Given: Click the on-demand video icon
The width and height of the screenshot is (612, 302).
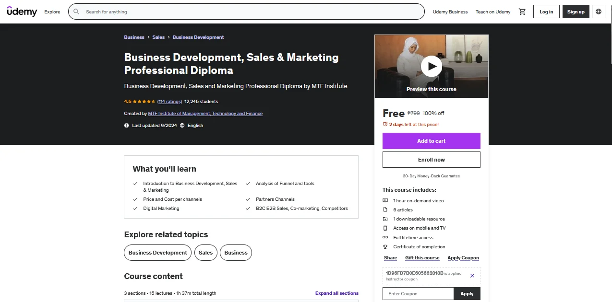Looking at the screenshot, I should tap(385, 200).
